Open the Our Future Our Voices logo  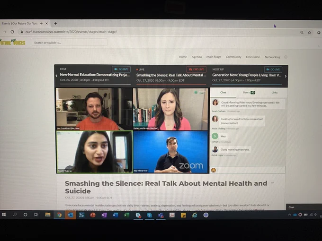click(13, 42)
